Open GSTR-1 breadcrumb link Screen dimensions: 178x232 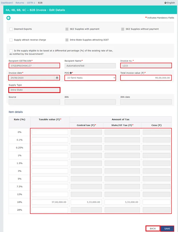pos(31,3)
